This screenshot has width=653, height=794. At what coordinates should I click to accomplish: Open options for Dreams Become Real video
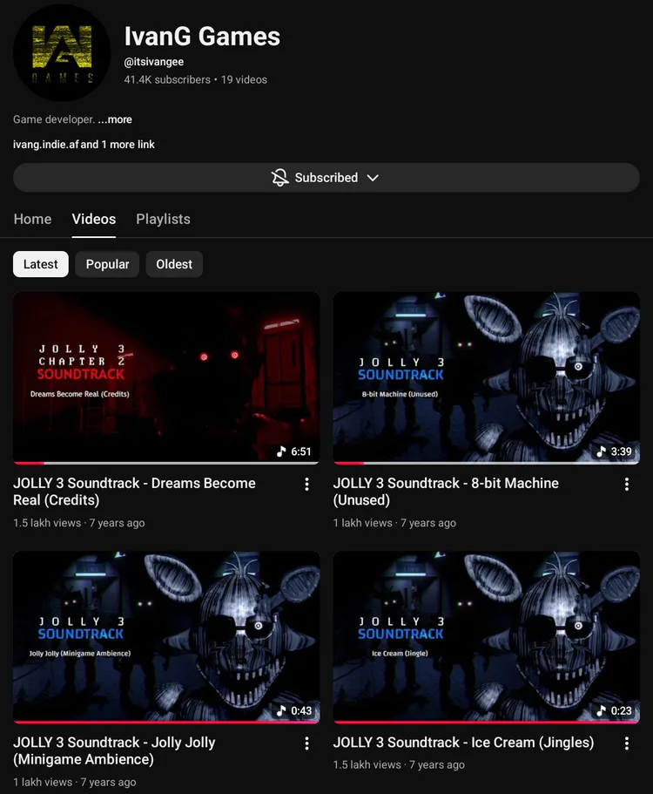[x=306, y=485]
